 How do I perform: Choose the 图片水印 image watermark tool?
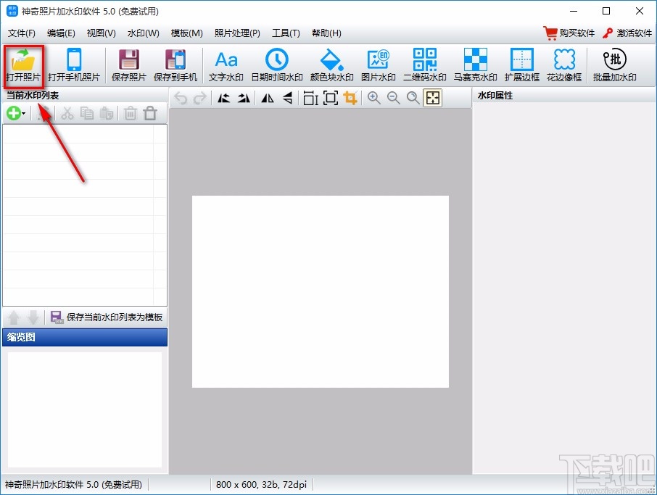click(379, 65)
